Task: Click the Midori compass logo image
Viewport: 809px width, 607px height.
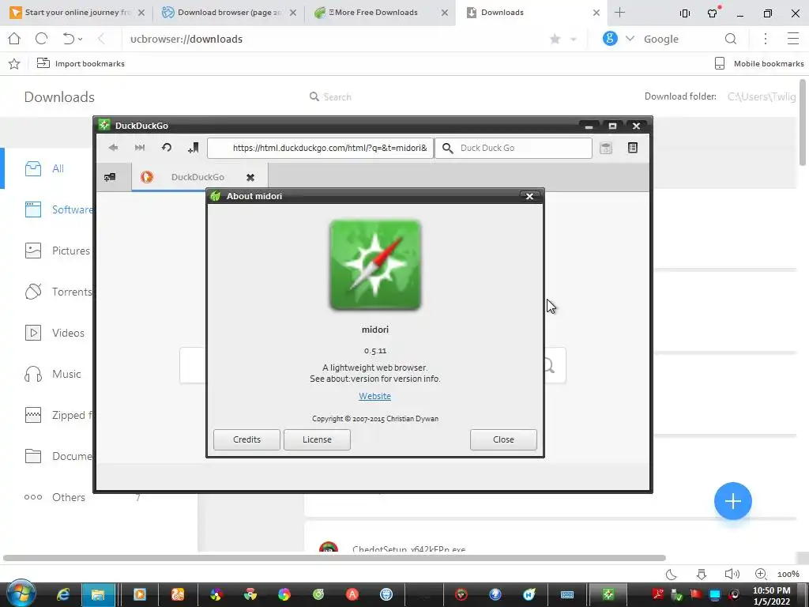Action: 375,266
